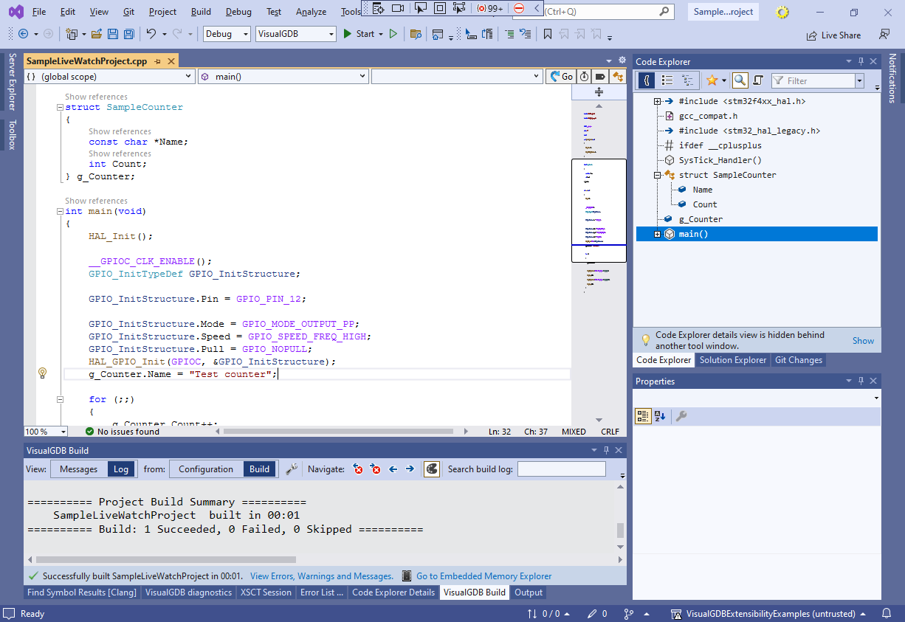Open the Analyze menu
905x622 pixels.
click(311, 12)
